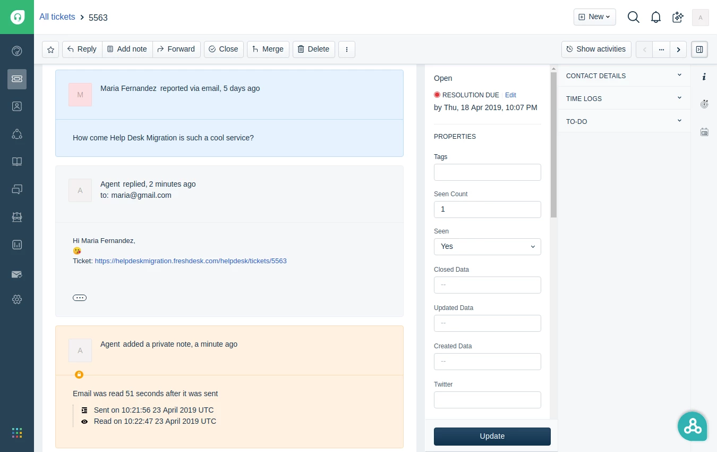Image resolution: width=717 pixels, height=452 pixels.
Task: Open the Seen dropdown showing Yes
Action: pyautogui.click(x=488, y=247)
